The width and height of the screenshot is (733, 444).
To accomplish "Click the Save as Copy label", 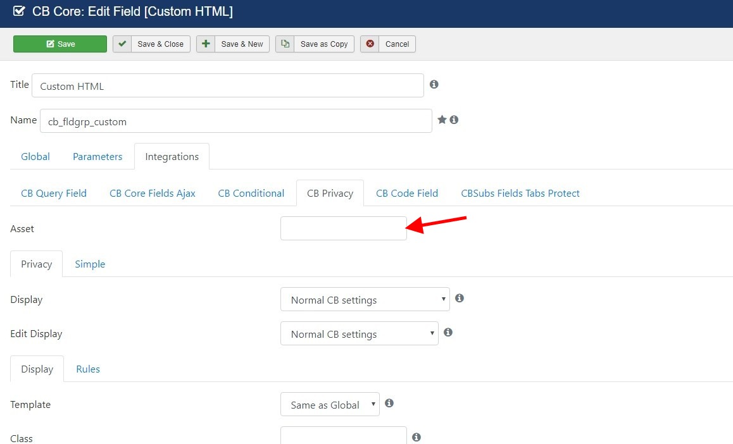I will coord(324,44).
